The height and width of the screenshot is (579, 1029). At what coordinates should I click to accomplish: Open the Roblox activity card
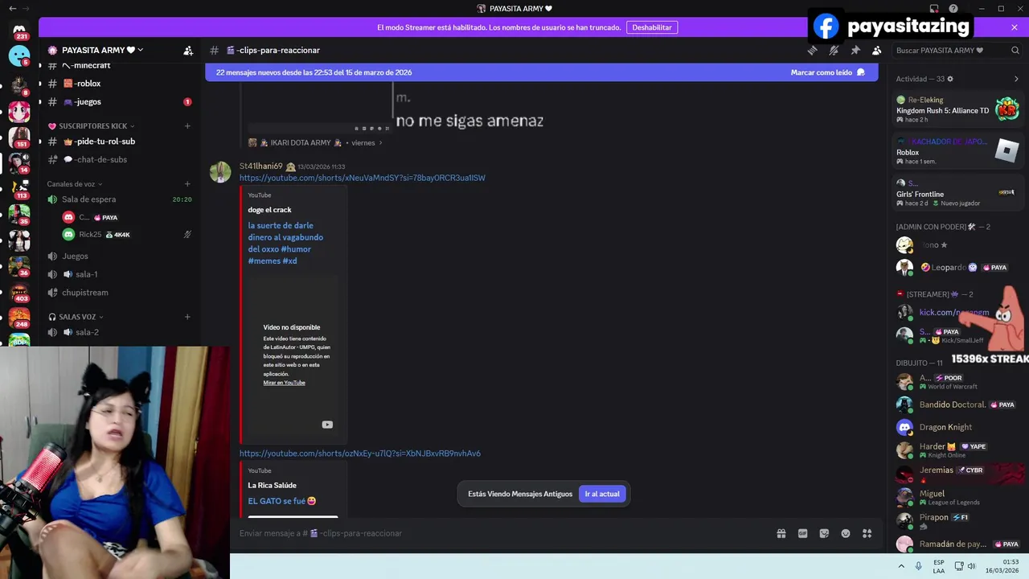(957, 150)
